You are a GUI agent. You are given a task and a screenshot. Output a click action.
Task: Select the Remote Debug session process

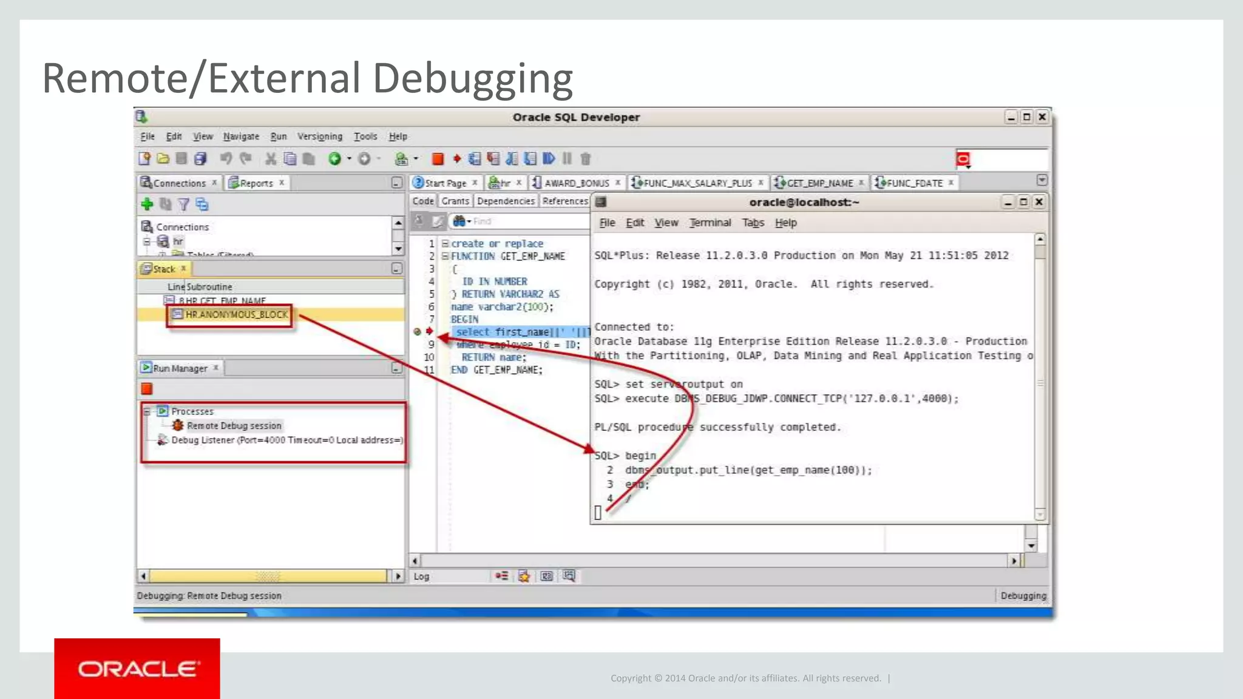[234, 426]
